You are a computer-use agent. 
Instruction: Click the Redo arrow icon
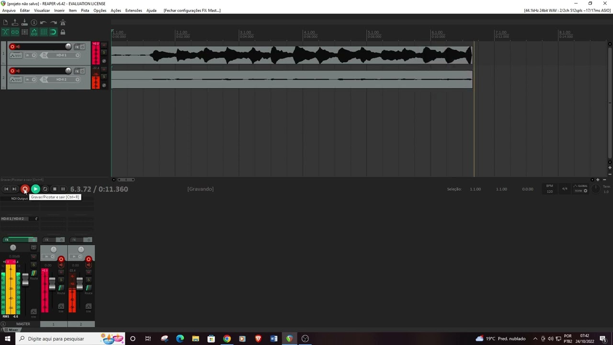click(x=53, y=23)
